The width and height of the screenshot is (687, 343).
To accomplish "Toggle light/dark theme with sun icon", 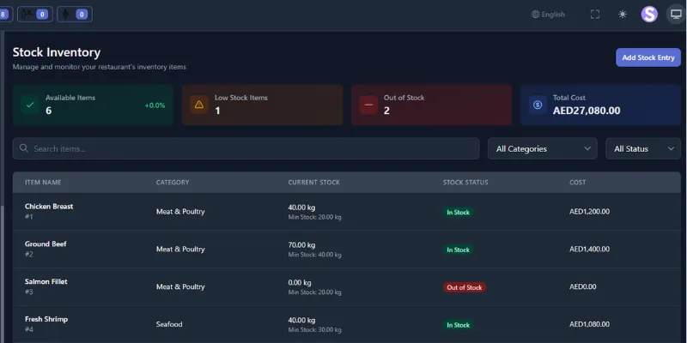I will [623, 15].
